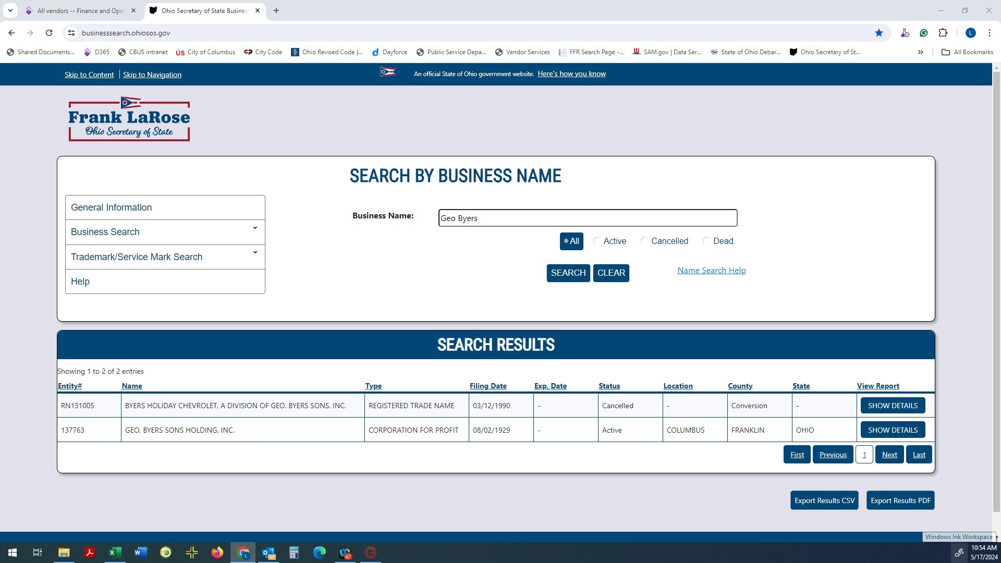This screenshot has height=563, width=1001.
Task: Open Excel from the taskbar
Action: [115, 553]
